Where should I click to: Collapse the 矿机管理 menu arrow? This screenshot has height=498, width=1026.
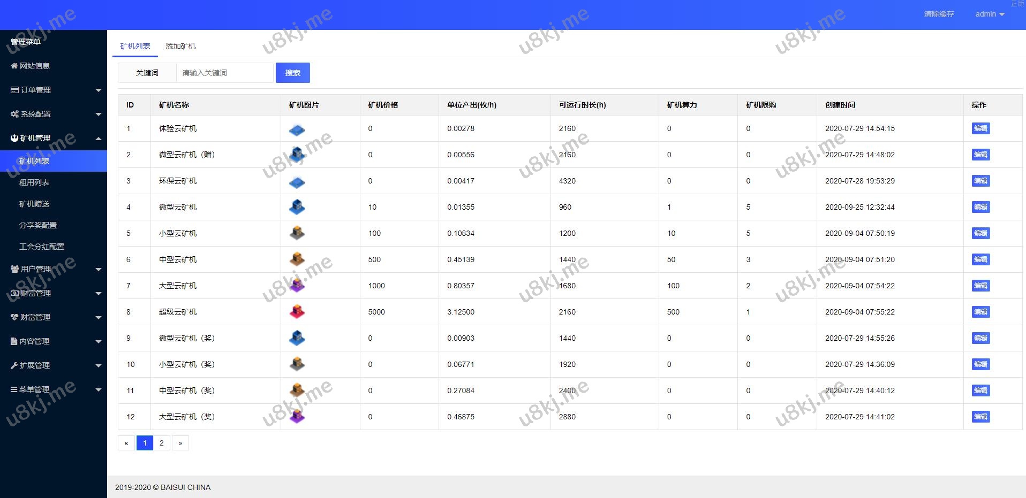[99, 139]
